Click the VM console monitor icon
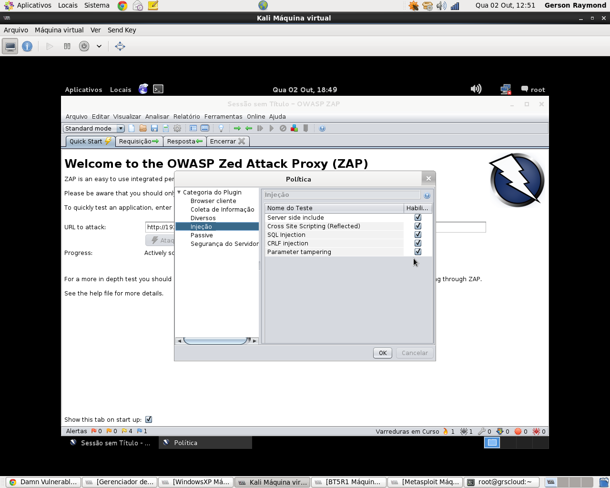This screenshot has height=488, width=610. click(10, 46)
